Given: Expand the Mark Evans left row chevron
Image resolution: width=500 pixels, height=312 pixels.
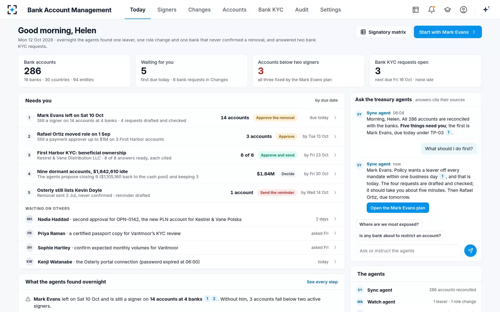Looking at the screenshot, I should click(x=335, y=118).
